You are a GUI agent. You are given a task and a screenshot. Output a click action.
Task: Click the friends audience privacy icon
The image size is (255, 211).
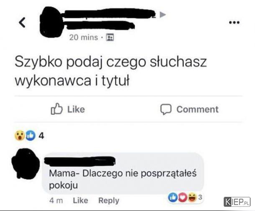tap(110, 37)
